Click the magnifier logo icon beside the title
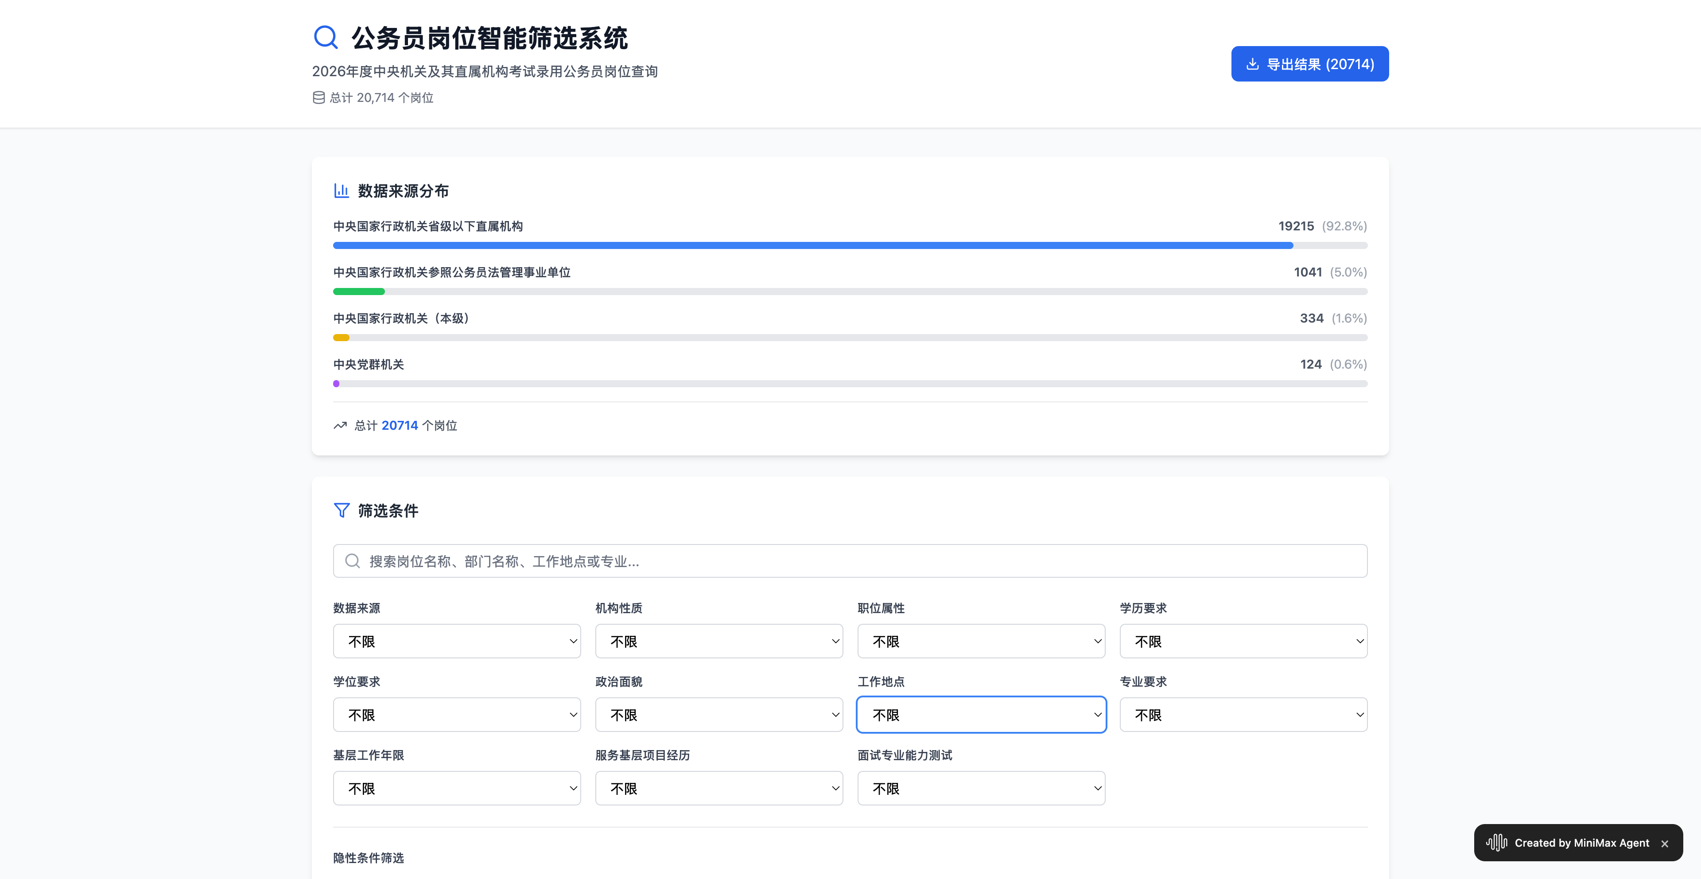 326,38
